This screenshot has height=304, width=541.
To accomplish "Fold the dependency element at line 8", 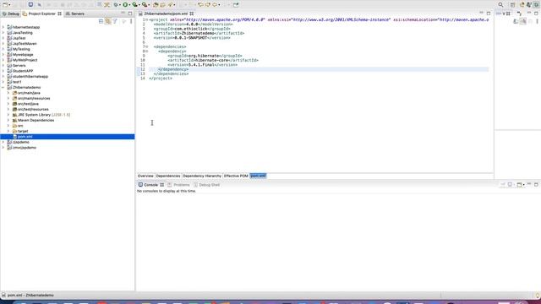I will pyautogui.click(x=146, y=52).
